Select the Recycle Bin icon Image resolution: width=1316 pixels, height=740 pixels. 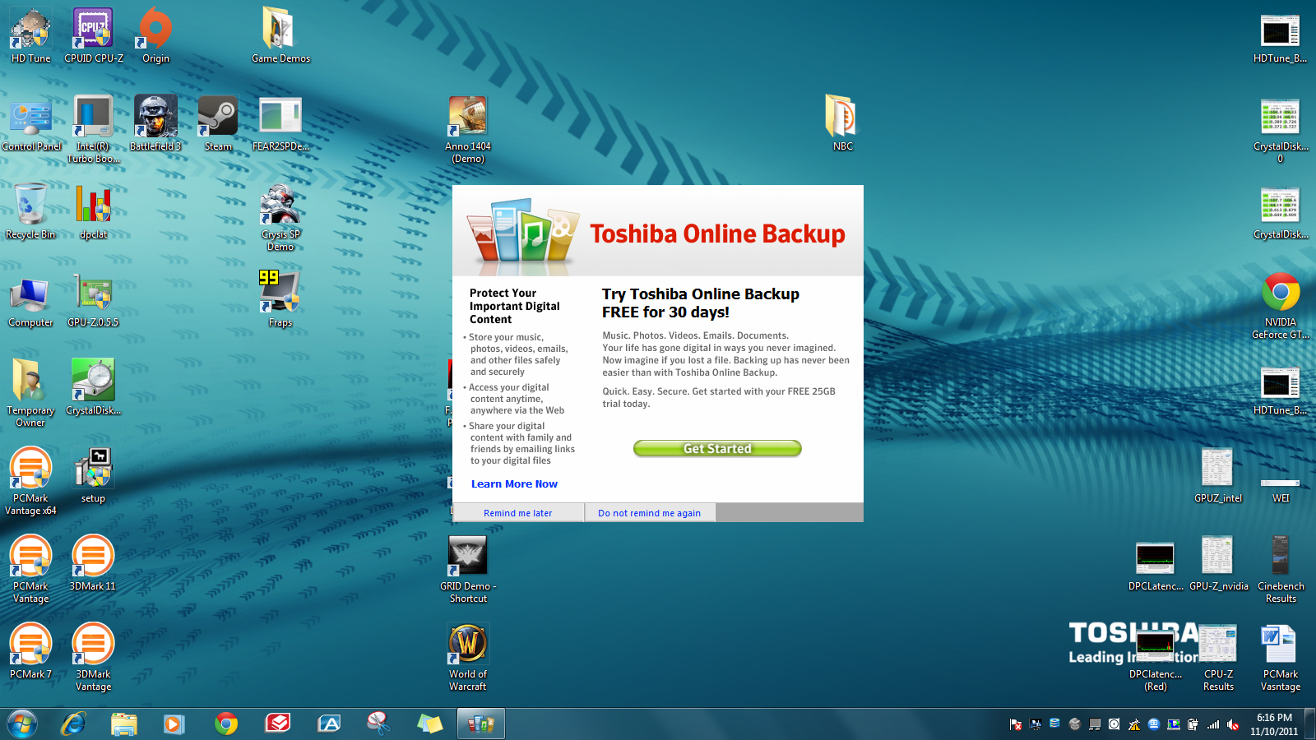(30, 211)
